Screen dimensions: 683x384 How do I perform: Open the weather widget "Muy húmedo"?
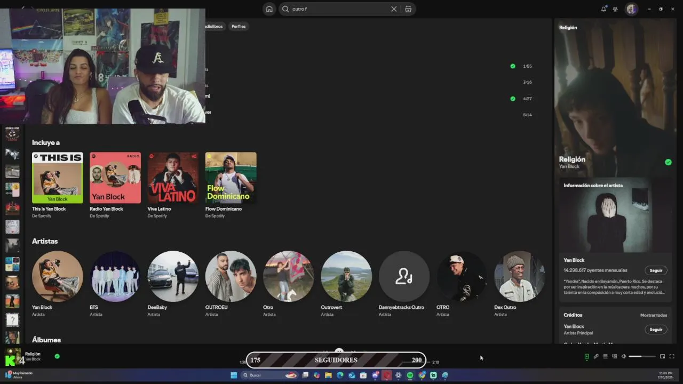[x=19, y=375]
